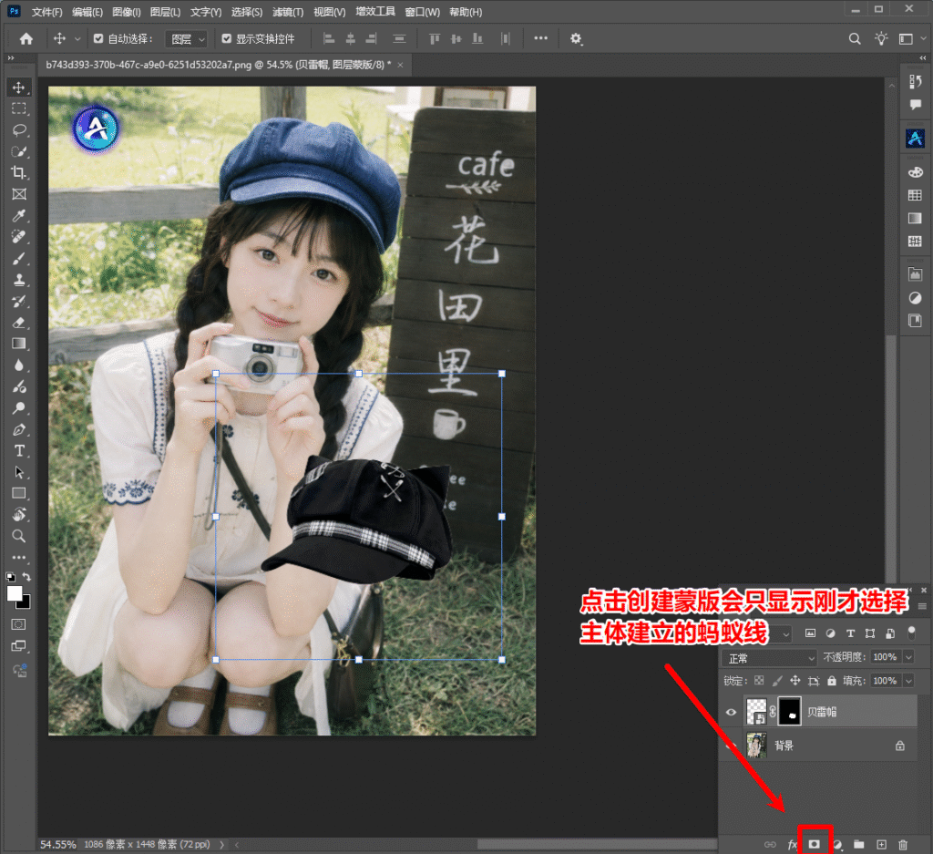Reset to default black and white colors
This screenshot has width=933, height=854.
(10, 577)
